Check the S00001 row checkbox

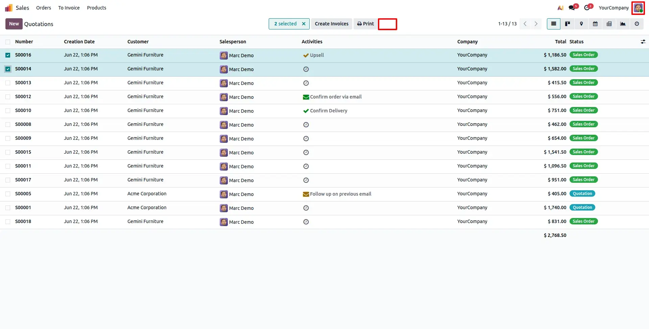coord(8,208)
